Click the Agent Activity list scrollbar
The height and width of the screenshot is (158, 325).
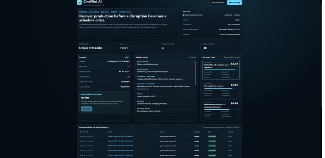196,73
